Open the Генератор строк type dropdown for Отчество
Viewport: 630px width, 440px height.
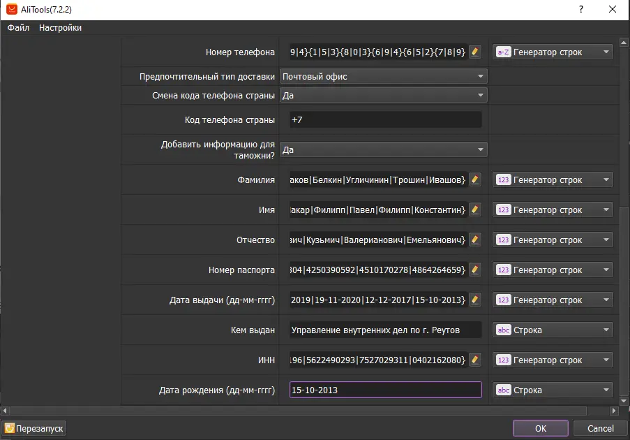click(x=553, y=240)
